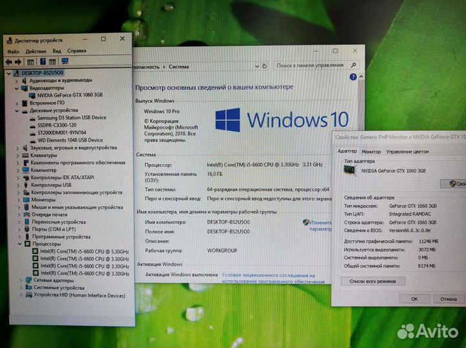
Task: Collapse the Процессоры category
Action: 19,244
